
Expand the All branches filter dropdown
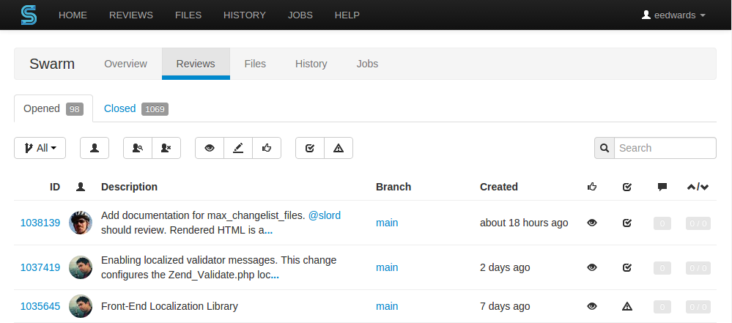tap(40, 148)
